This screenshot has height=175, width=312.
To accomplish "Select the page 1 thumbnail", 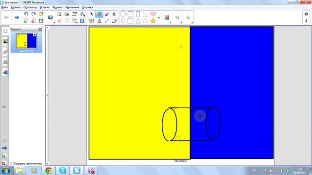I will 26,41.
